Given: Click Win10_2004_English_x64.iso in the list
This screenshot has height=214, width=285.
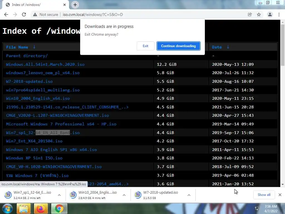Looking at the screenshot, I should pos(38,98).
